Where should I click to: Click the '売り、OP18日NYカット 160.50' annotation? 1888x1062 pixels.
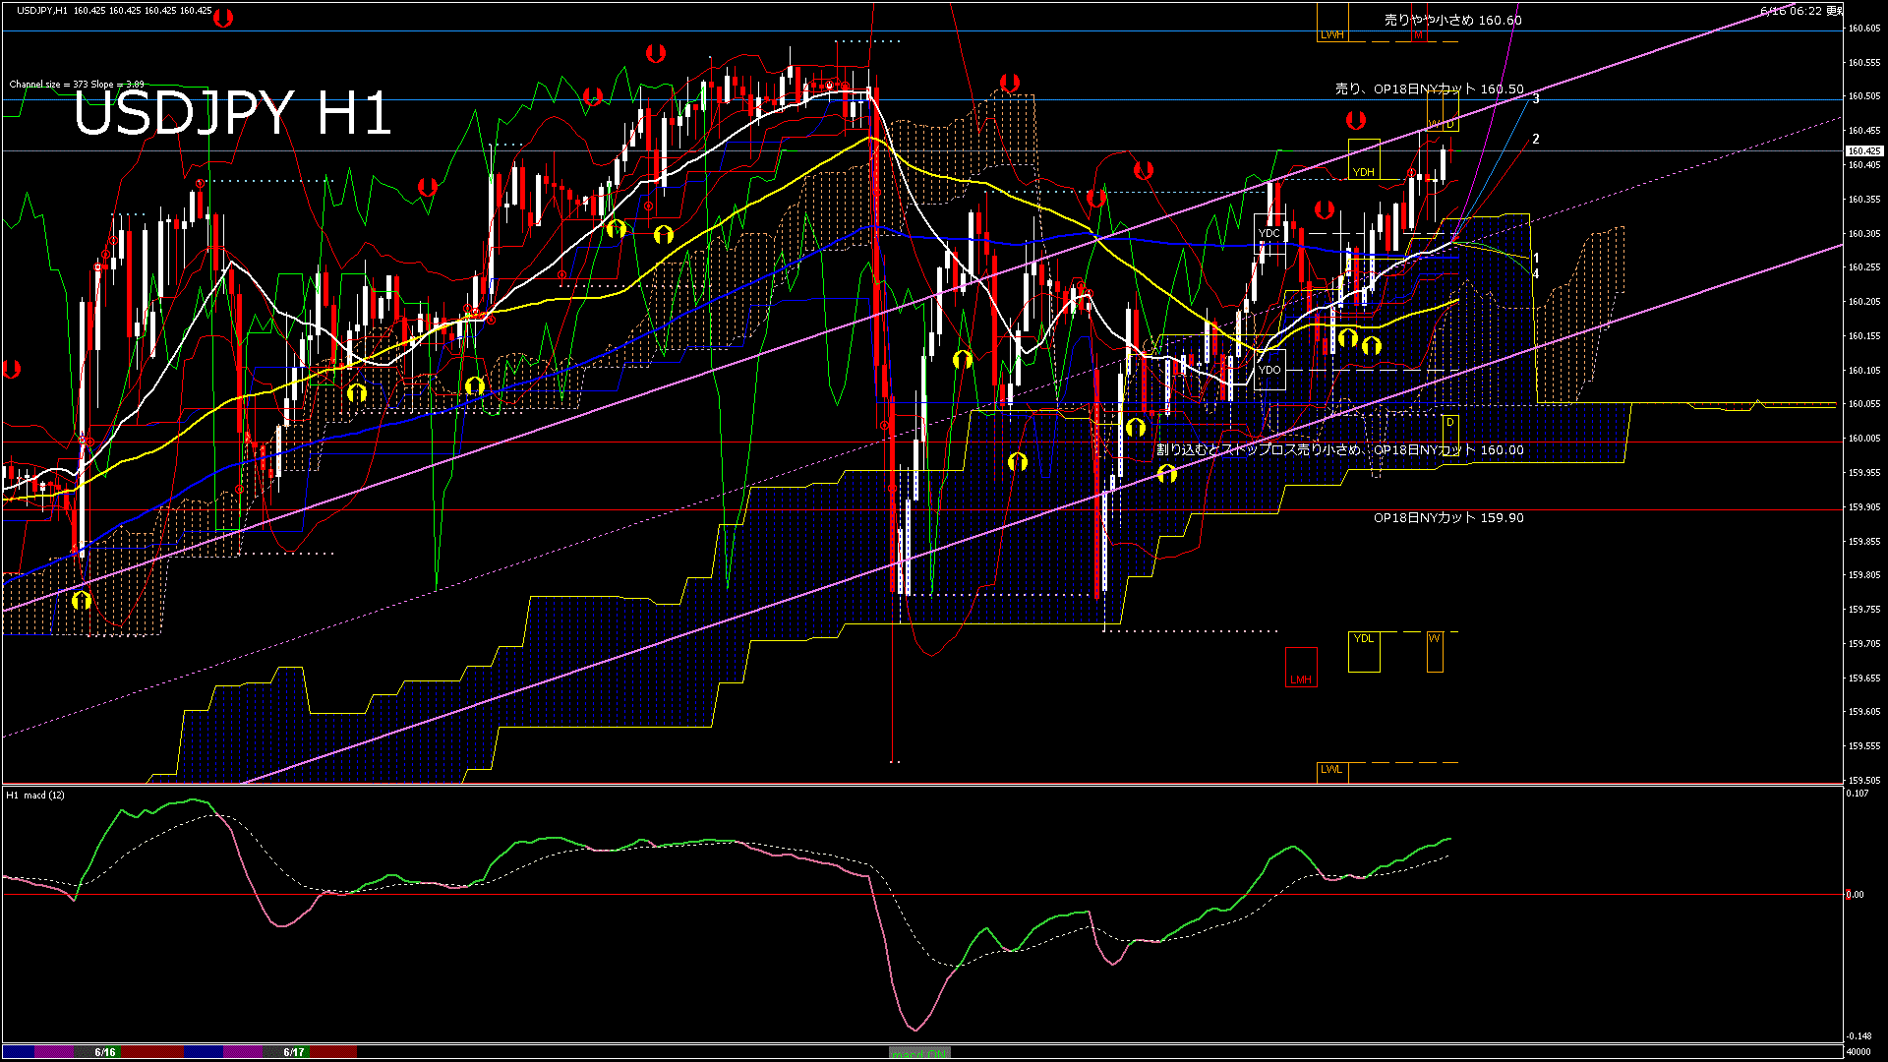(x=1429, y=89)
